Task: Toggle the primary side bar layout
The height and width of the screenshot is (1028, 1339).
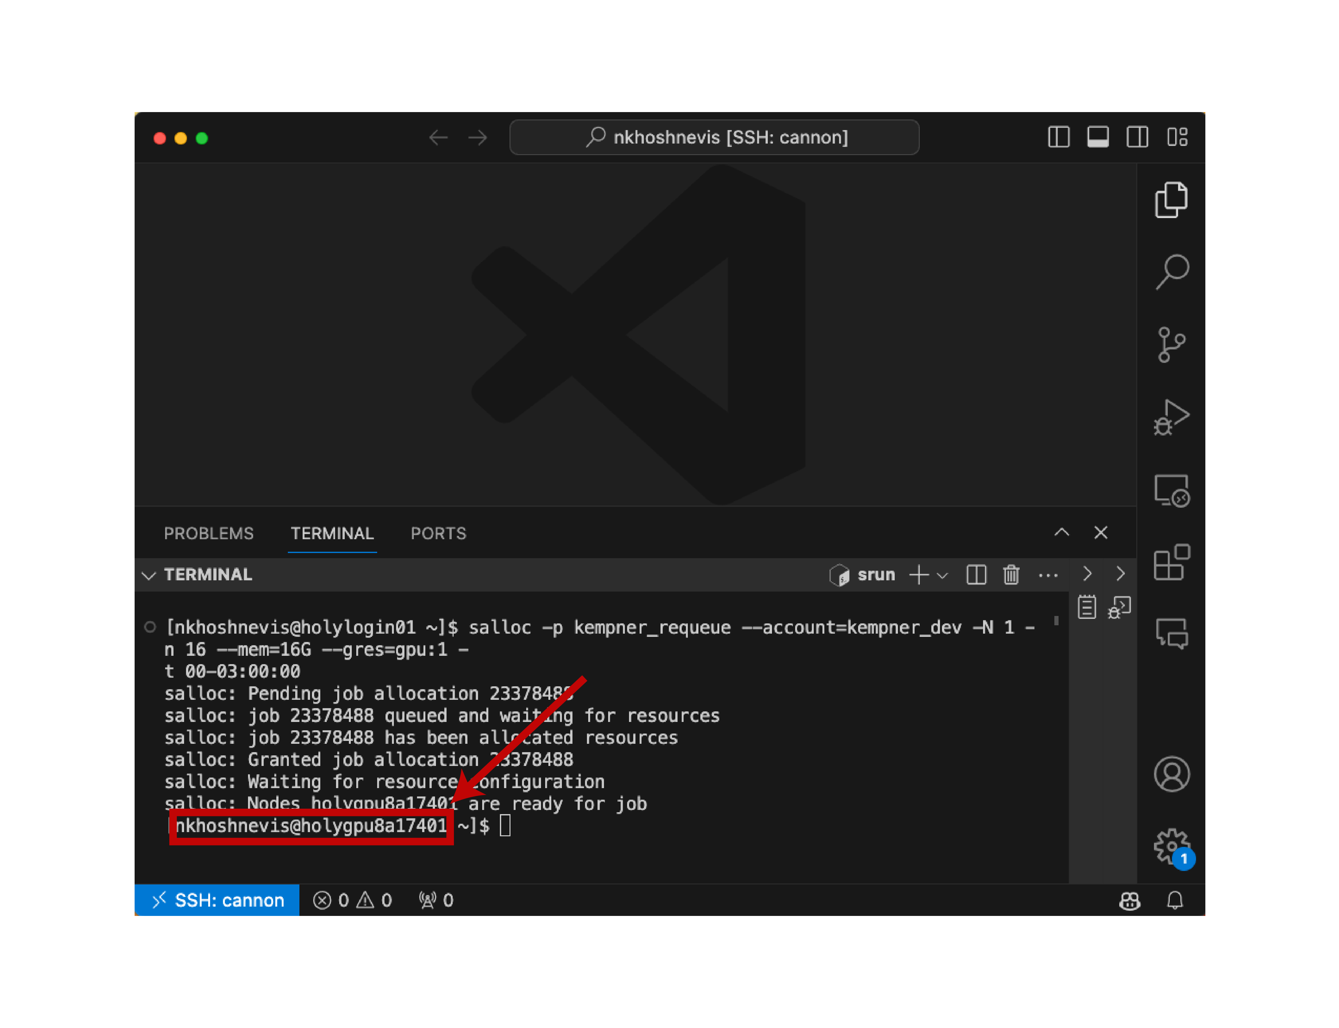Action: 1058,137
